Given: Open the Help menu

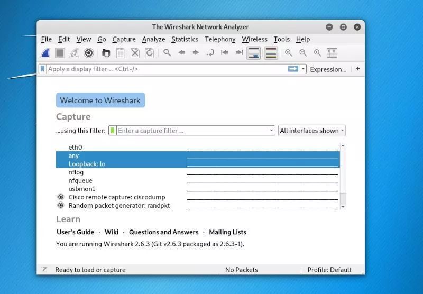Looking at the screenshot, I should [303, 39].
